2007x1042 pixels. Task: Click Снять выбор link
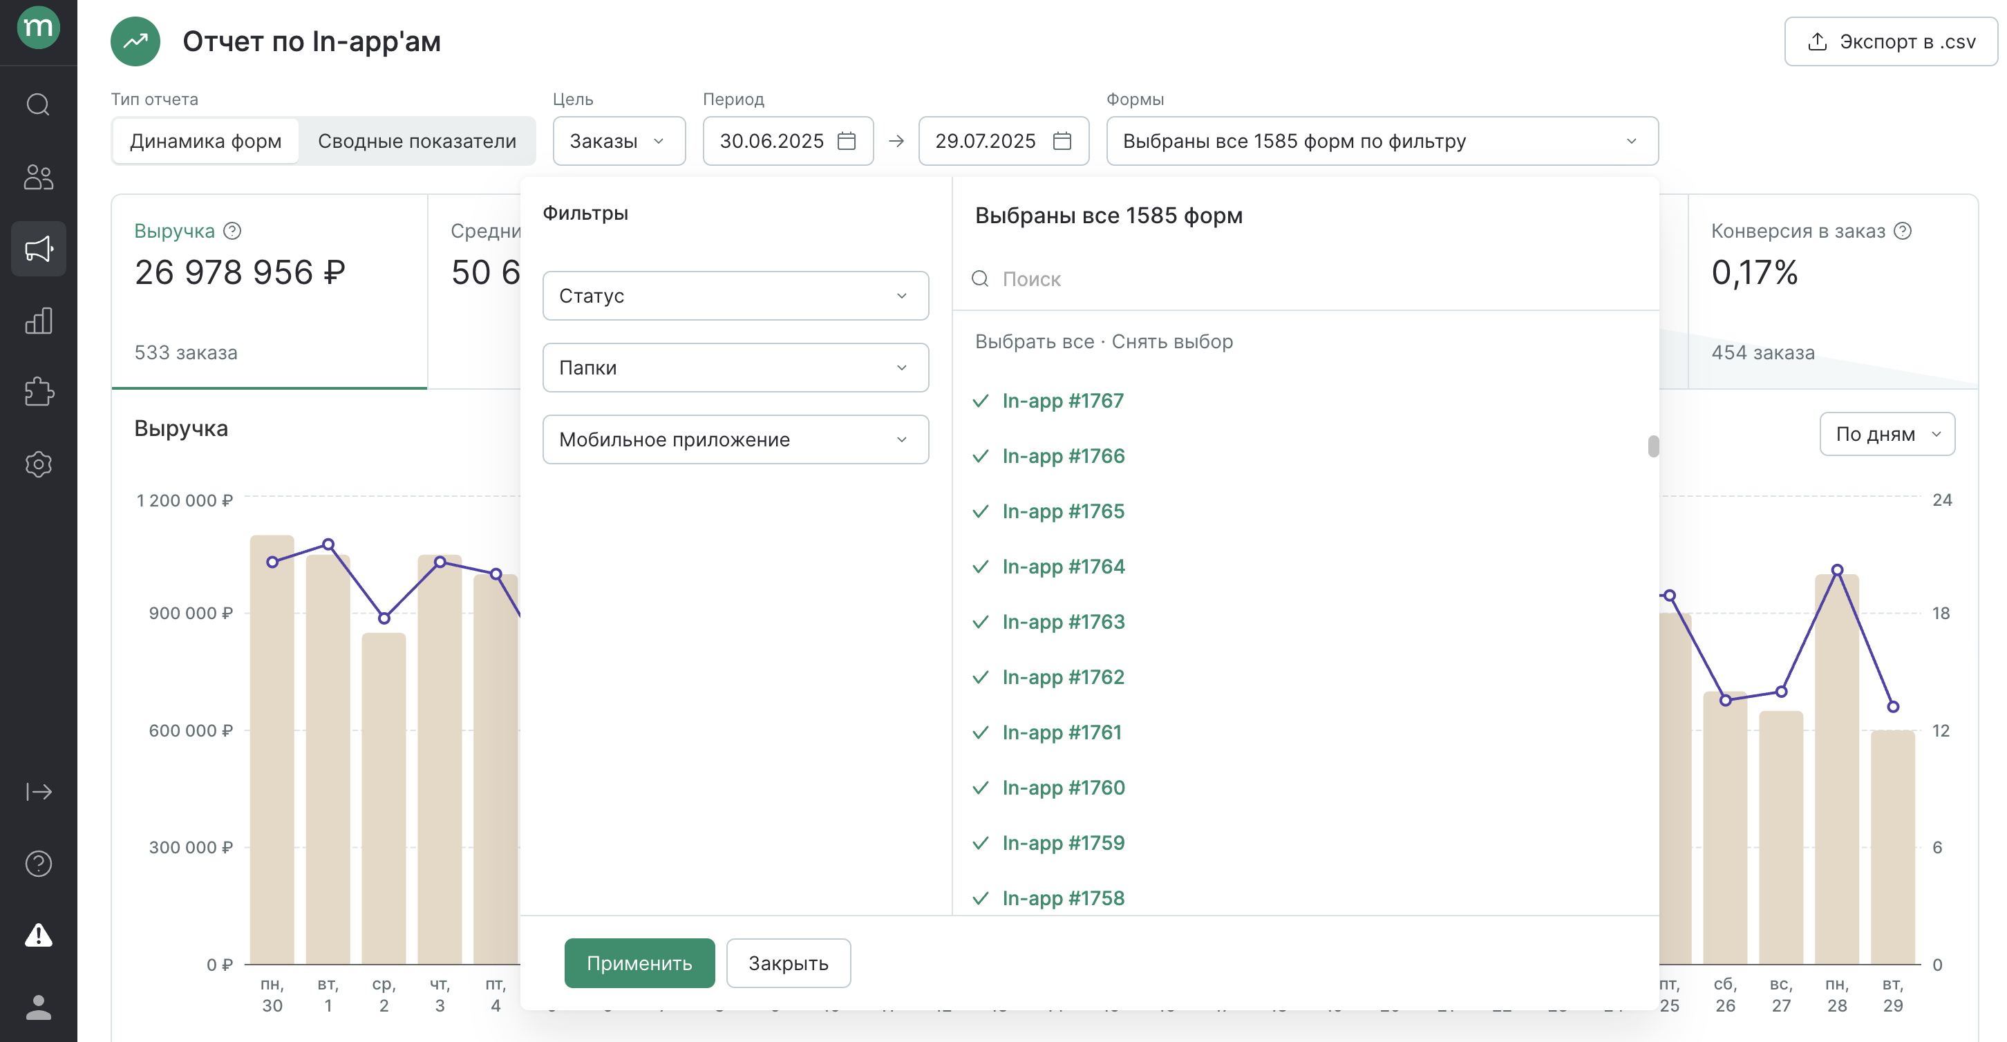(1172, 342)
